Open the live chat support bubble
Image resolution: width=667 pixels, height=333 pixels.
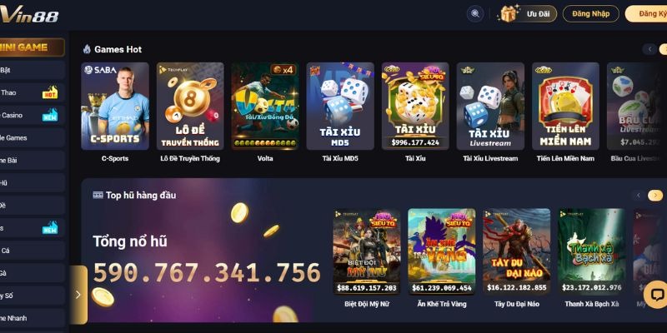click(x=657, y=295)
